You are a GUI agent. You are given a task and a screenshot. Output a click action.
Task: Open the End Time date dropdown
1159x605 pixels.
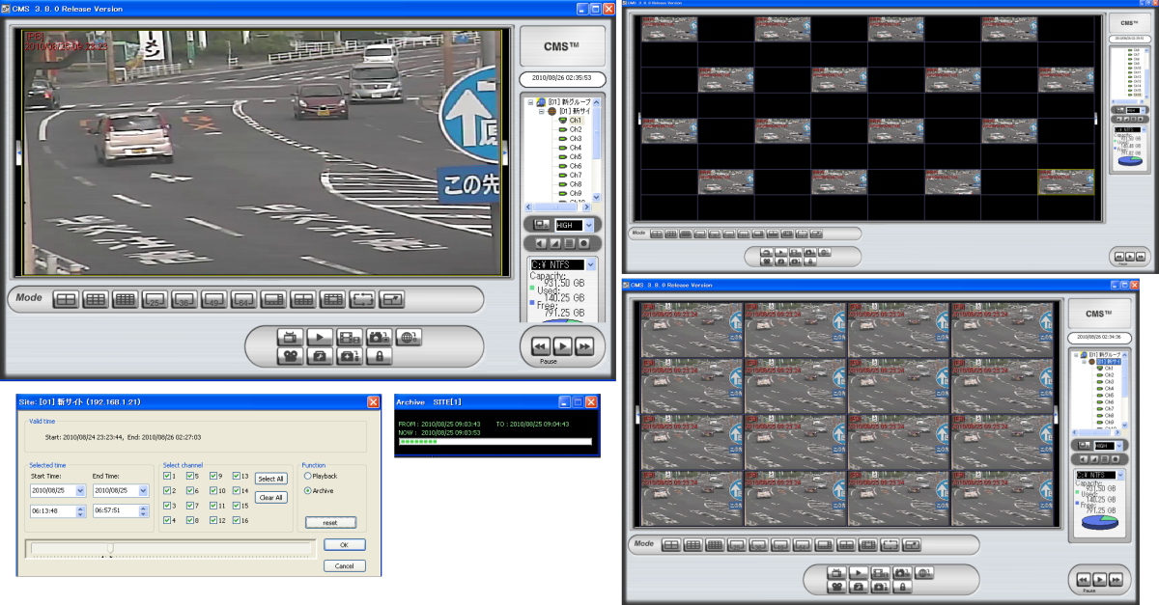point(143,490)
